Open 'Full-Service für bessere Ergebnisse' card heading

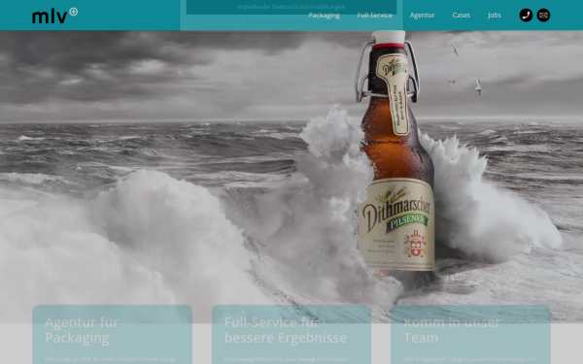tap(285, 330)
